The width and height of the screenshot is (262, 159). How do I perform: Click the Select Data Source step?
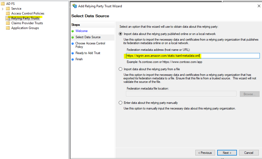pos(88,37)
